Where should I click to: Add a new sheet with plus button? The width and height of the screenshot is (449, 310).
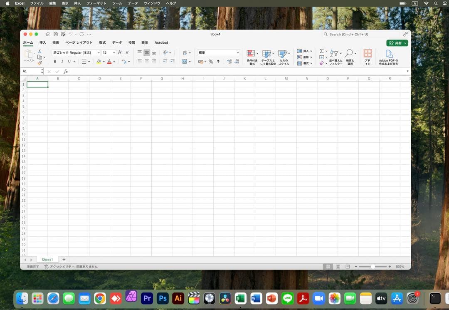[64, 260]
